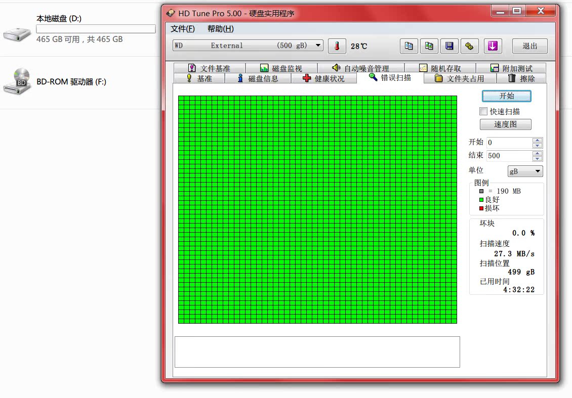
Task: Click the purple download arrow icon
Action: click(x=493, y=46)
